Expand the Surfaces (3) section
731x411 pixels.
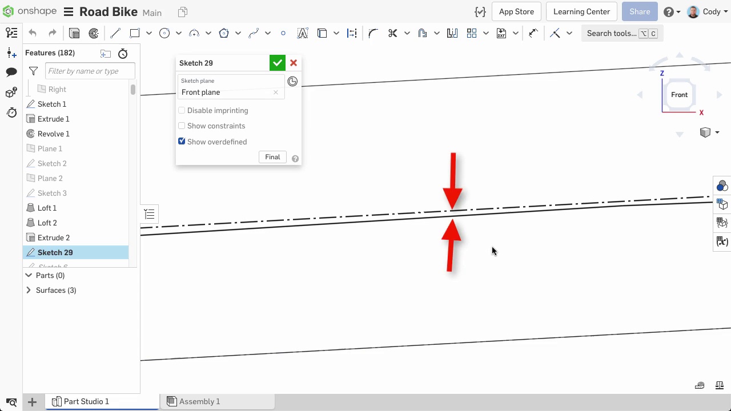pos(29,290)
